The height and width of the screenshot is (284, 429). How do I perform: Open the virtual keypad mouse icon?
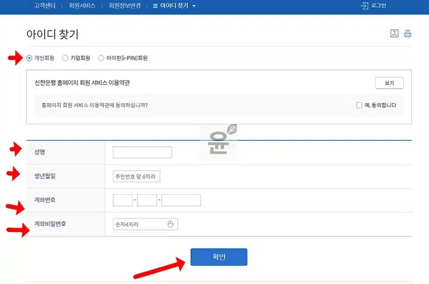click(170, 224)
